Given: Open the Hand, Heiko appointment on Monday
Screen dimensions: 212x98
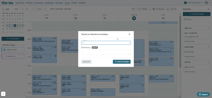Looking at the screenshot, I should pyautogui.click(x=44, y=41).
